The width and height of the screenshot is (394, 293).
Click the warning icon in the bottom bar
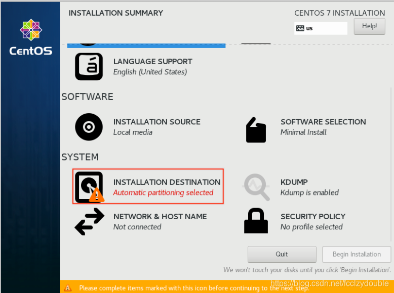[x=67, y=288]
